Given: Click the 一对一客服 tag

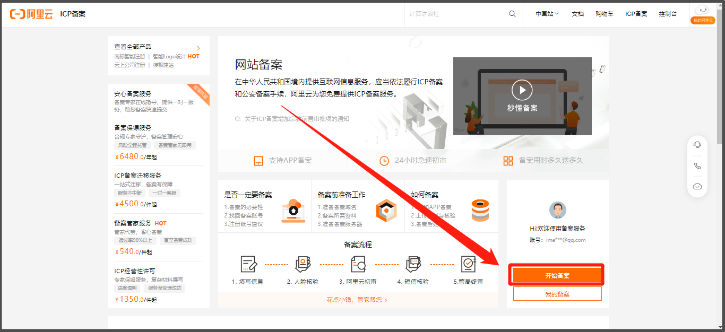Looking at the screenshot, I should pos(165,193).
